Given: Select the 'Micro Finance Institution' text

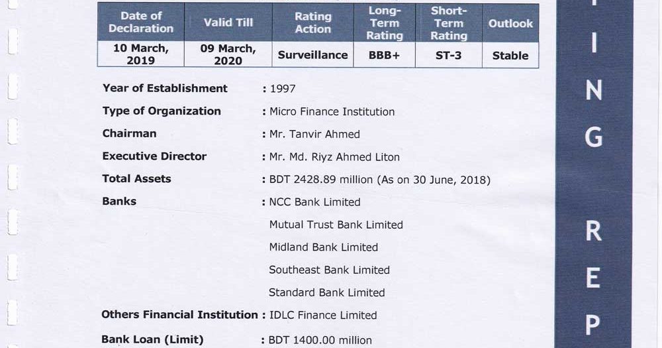Looking at the screenshot, I should tap(332, 111).
